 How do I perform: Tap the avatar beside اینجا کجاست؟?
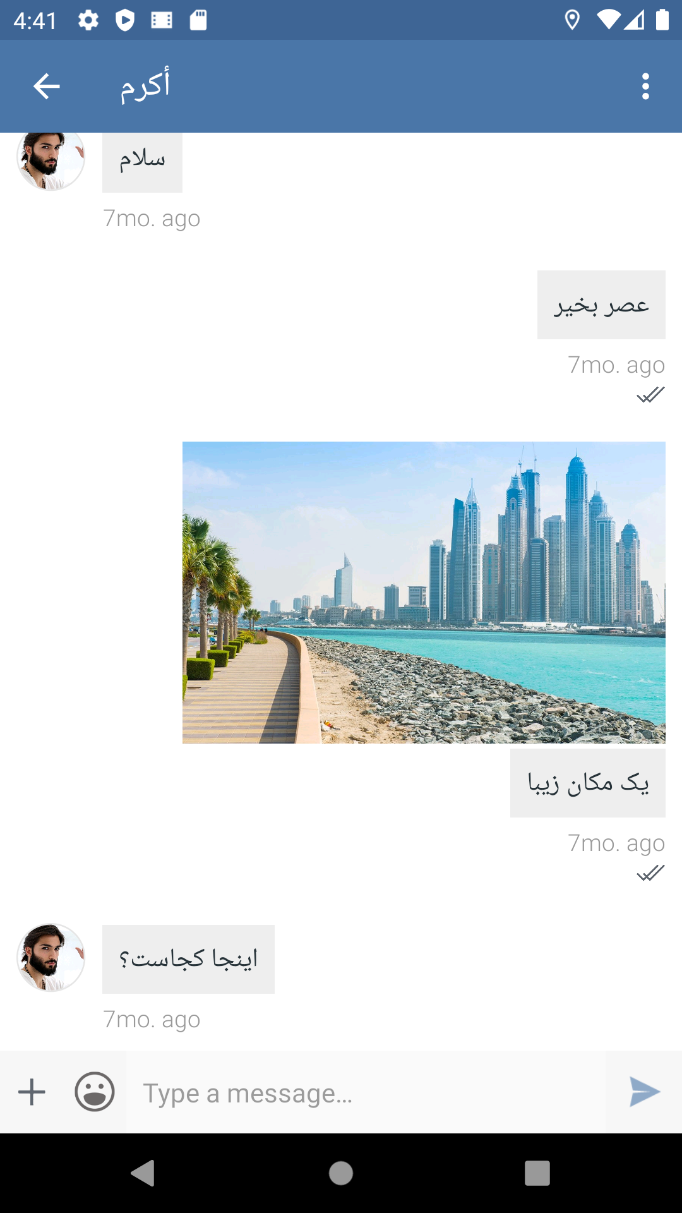coord(51,958)
